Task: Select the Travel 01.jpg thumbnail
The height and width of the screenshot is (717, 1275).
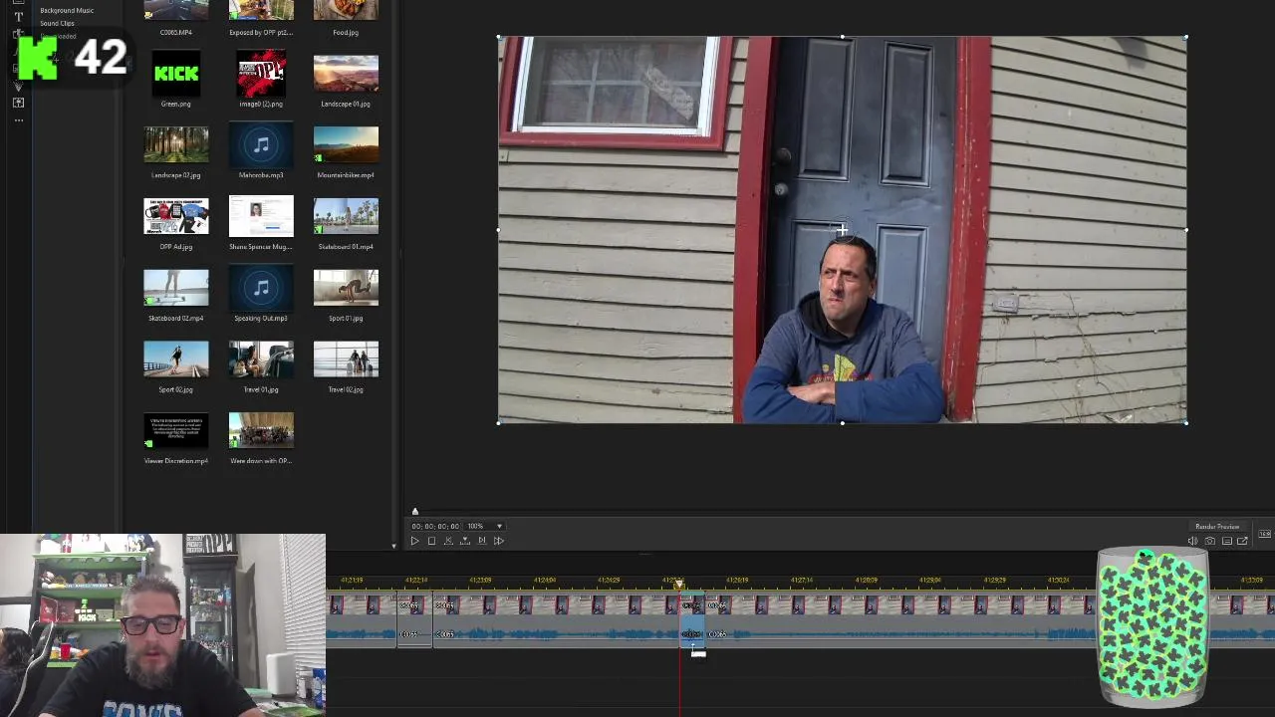Action: [x=261, y=359]
